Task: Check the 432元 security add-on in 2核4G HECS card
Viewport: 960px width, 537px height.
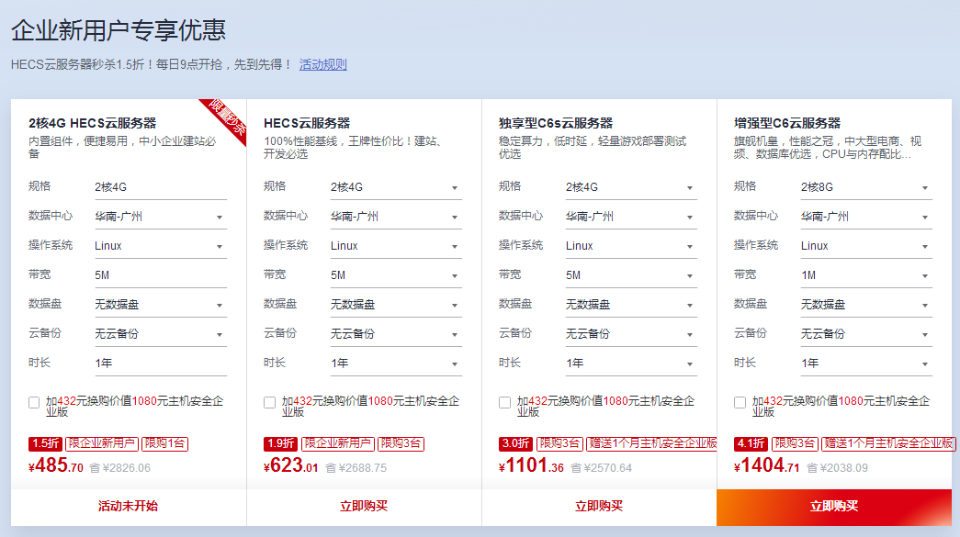Action: point(34,402)
